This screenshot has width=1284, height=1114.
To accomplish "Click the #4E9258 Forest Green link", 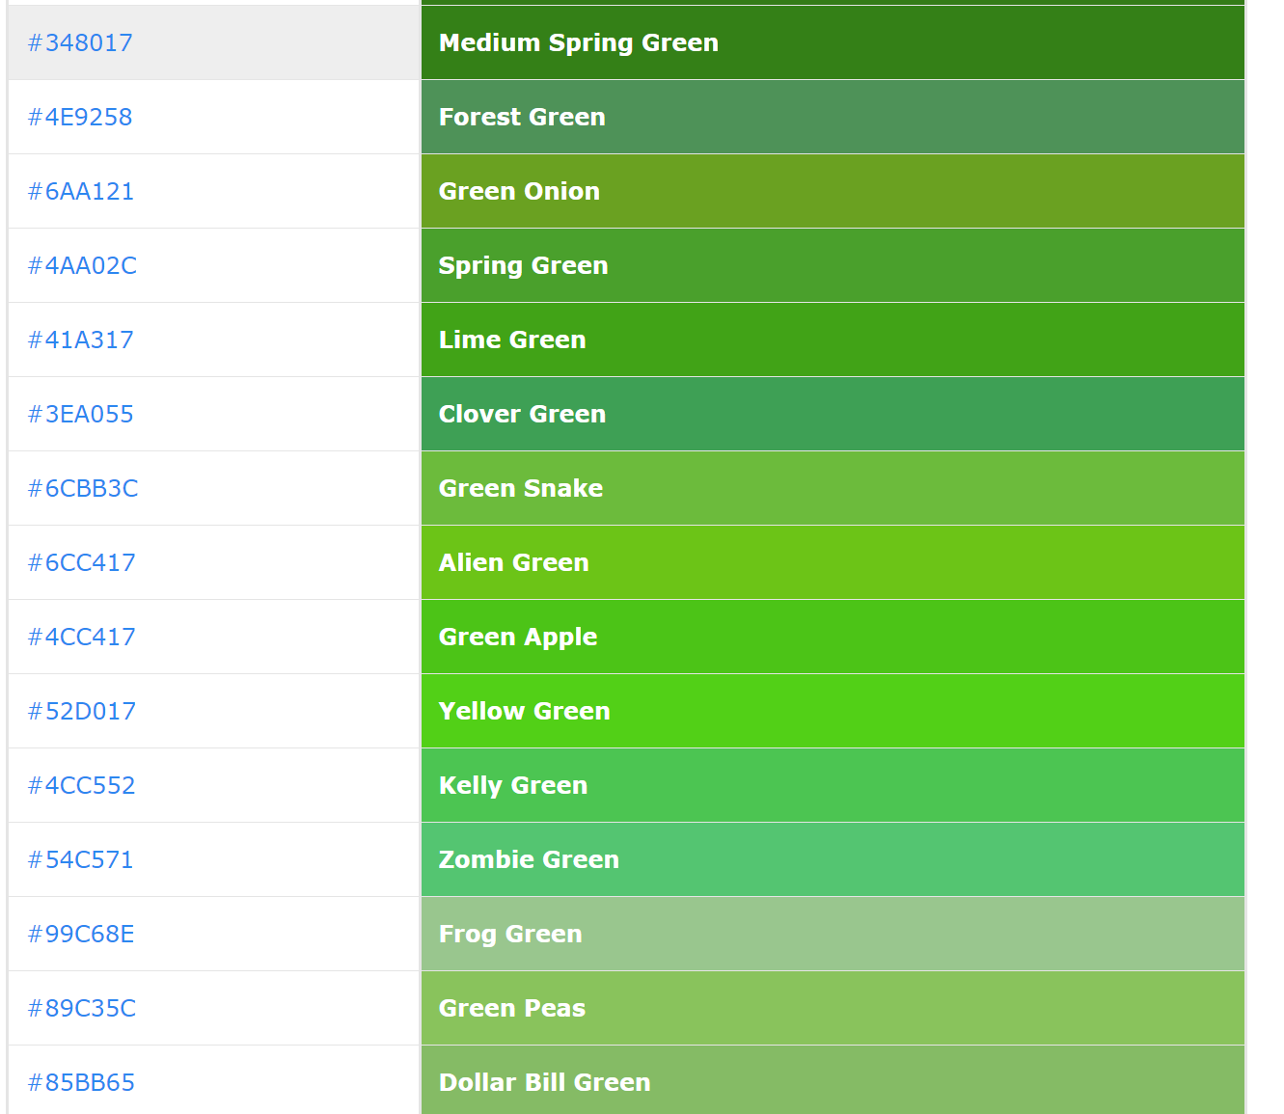I will [80, 117].
